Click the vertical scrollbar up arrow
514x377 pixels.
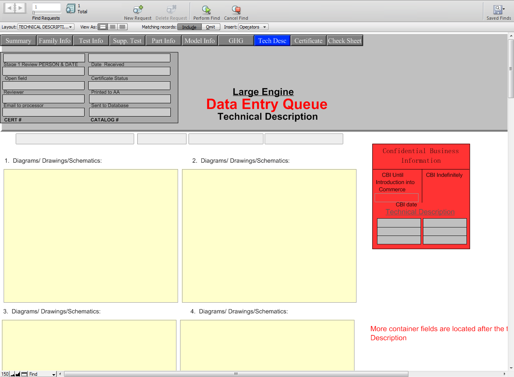coord(511,36)
